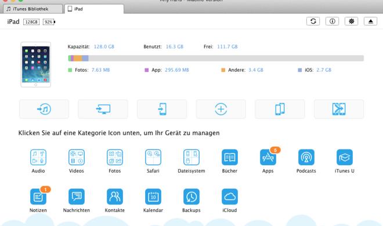Click the 92% battery indicator
Screen dimensions: 383x226
(49, 22)
